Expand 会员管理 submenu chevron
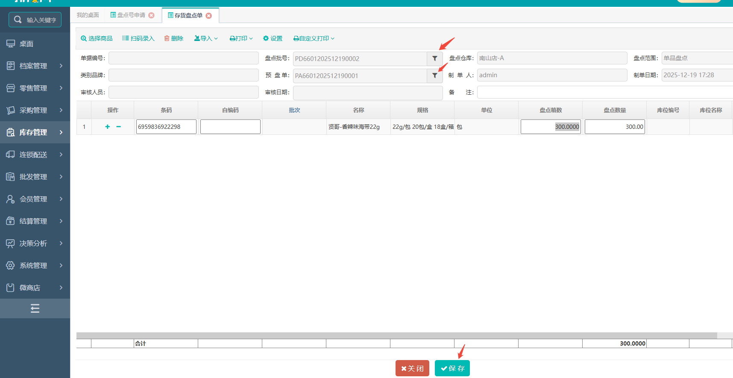733x378 pixels. (61, 199)
